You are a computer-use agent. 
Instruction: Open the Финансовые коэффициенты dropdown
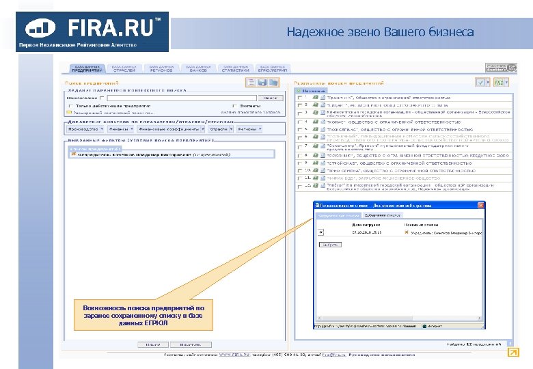click(x=171, y=129)
